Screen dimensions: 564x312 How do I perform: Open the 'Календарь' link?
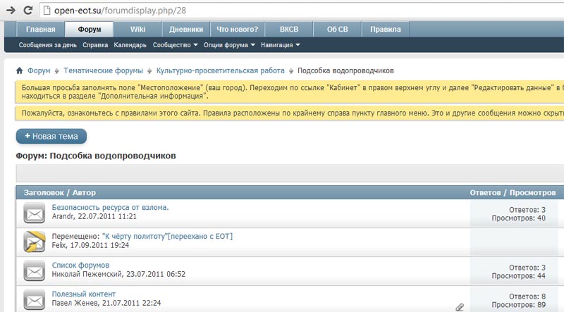point(130,45)
